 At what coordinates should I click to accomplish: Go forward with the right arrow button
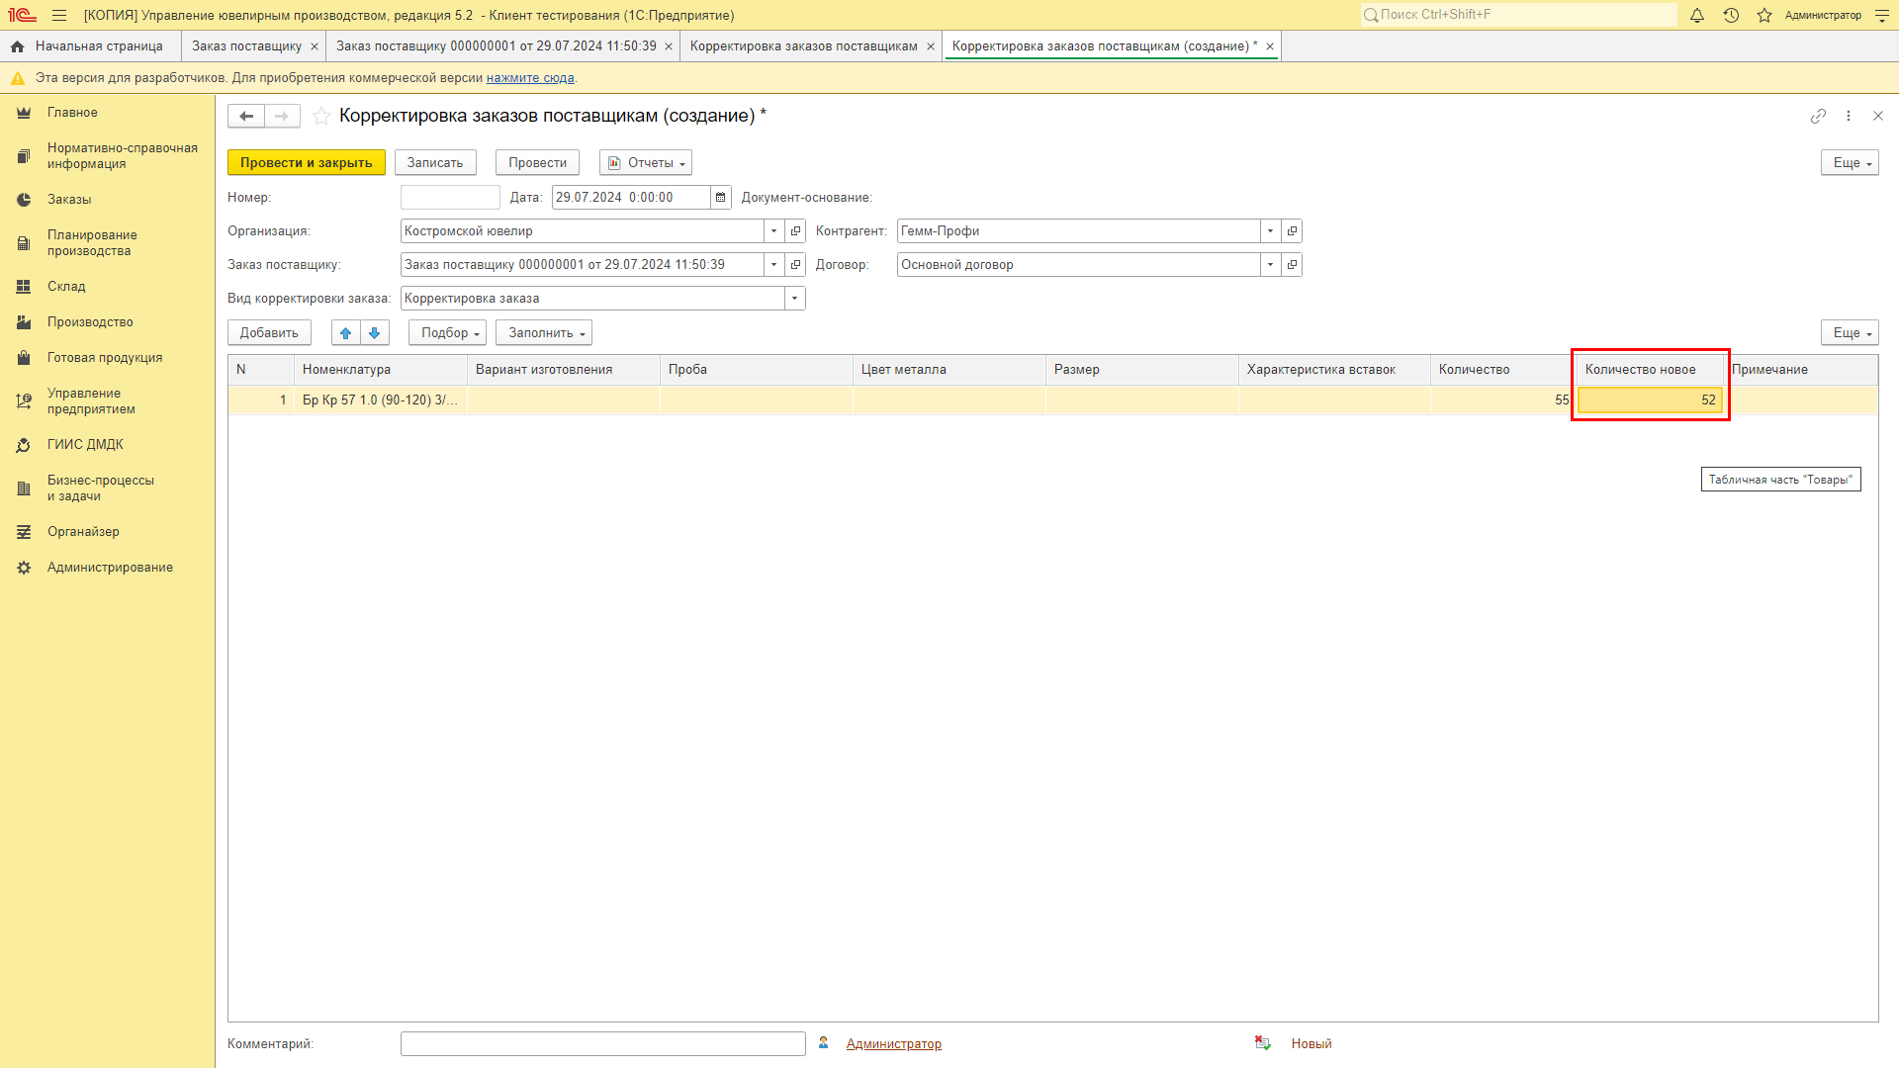[x=282, y=116]
